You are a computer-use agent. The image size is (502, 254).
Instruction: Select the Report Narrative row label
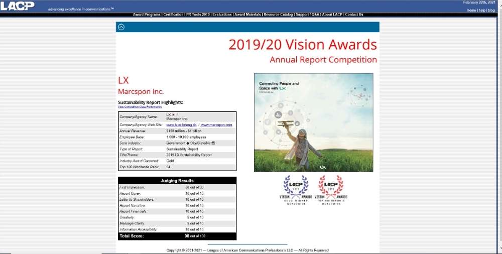pyautogui.click(x=132, y=206)
